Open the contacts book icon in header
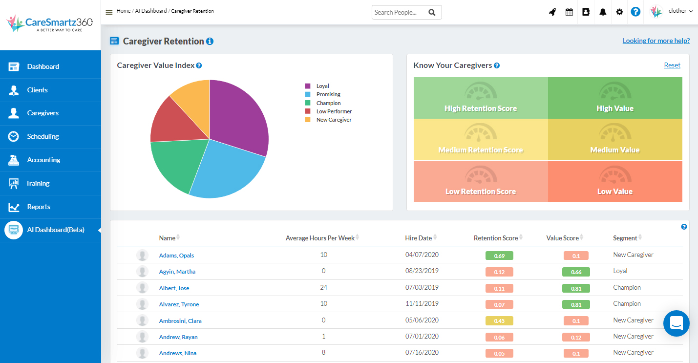 (586, 12)
